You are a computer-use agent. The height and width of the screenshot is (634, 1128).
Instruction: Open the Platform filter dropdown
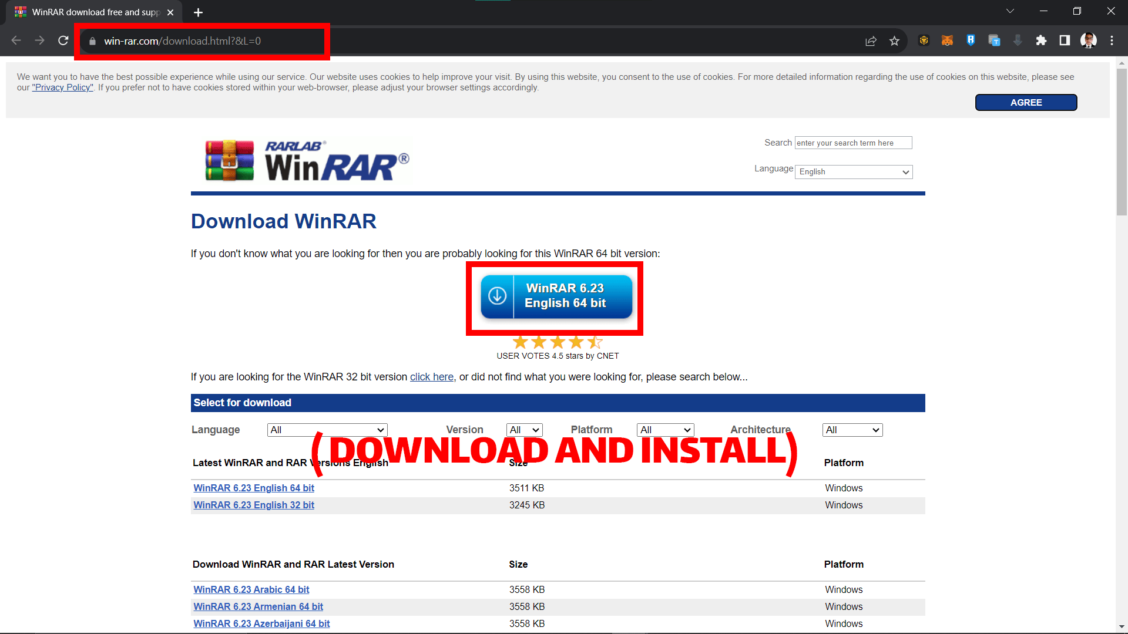coord(665,430)
